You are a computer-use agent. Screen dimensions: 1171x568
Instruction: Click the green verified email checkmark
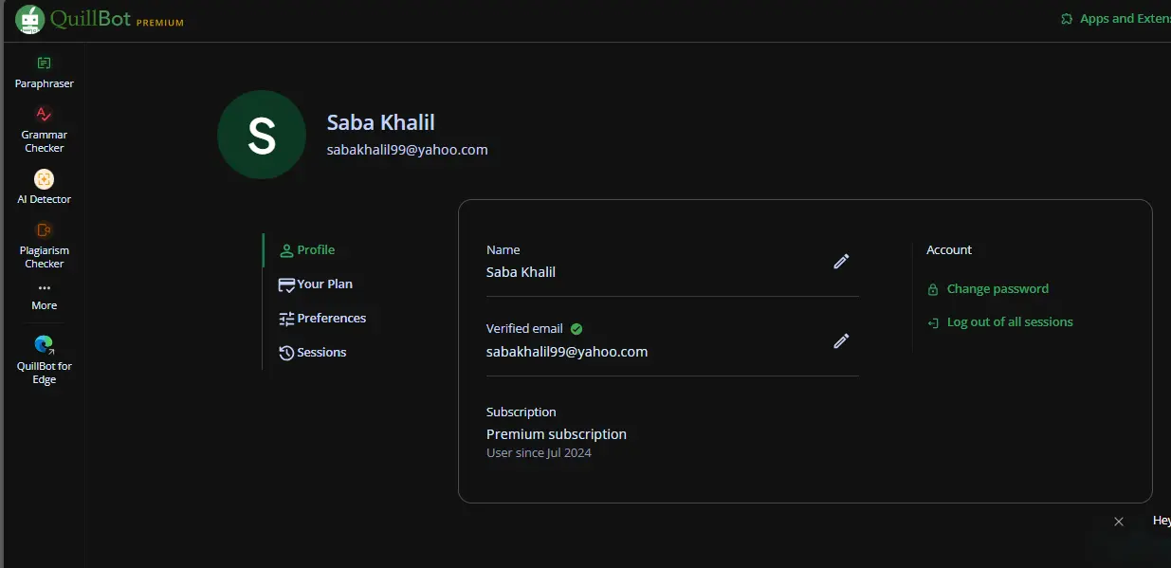point(576,329)
